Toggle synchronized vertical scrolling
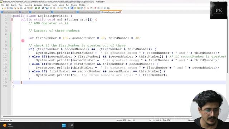 (58, 8)
